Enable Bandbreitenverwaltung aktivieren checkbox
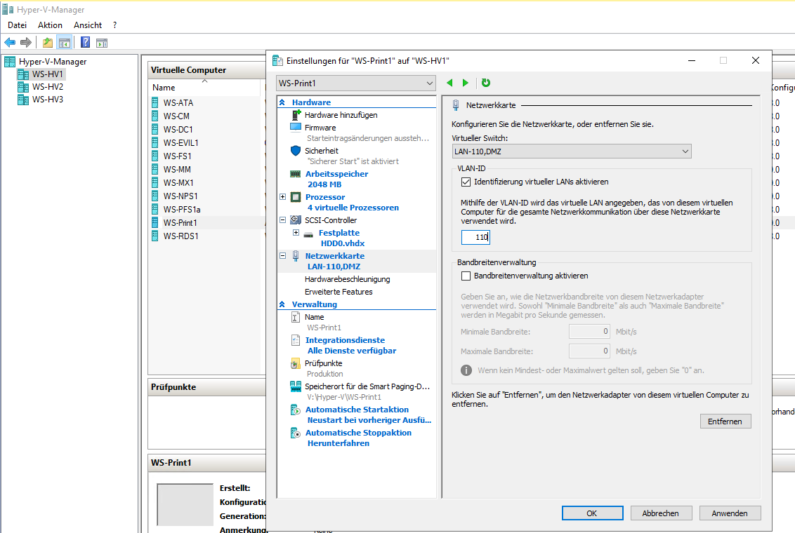The width and height of the screenshot is (795, 533). point(466,276)
